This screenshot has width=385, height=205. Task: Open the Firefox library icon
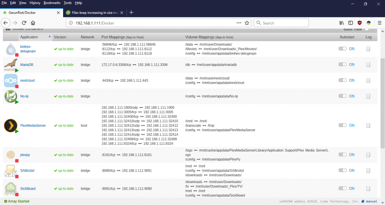(x=341, y=23)
